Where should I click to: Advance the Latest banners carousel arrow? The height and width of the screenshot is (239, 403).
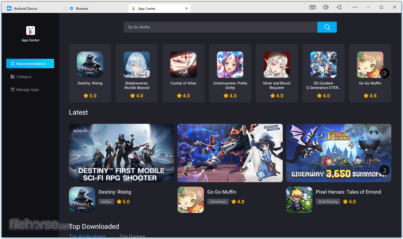(385, 170)
